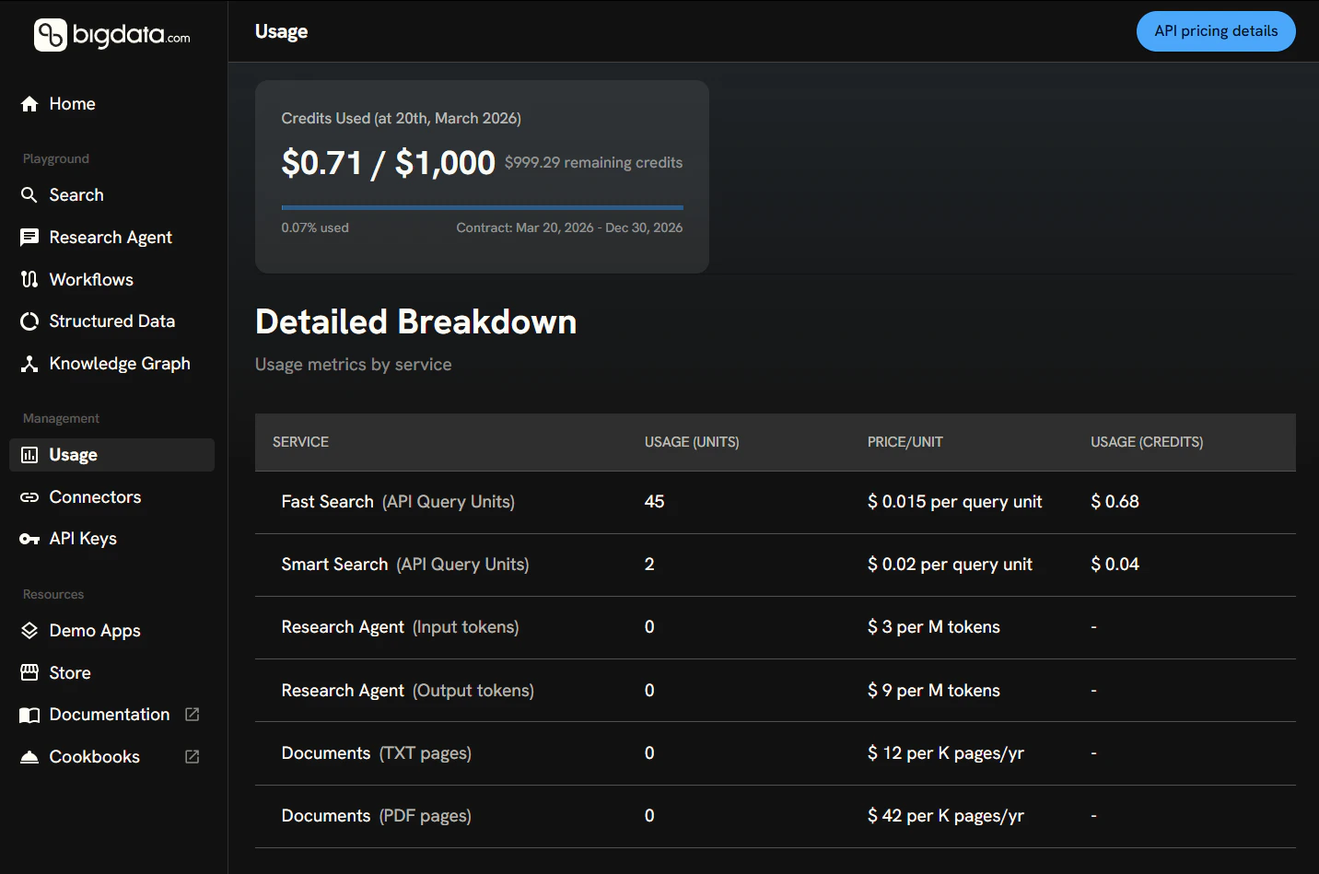Screen dimensions: 1319x874
Task: Click the external-link icon beside Cookbooks
Action: [x=191, y=756]
